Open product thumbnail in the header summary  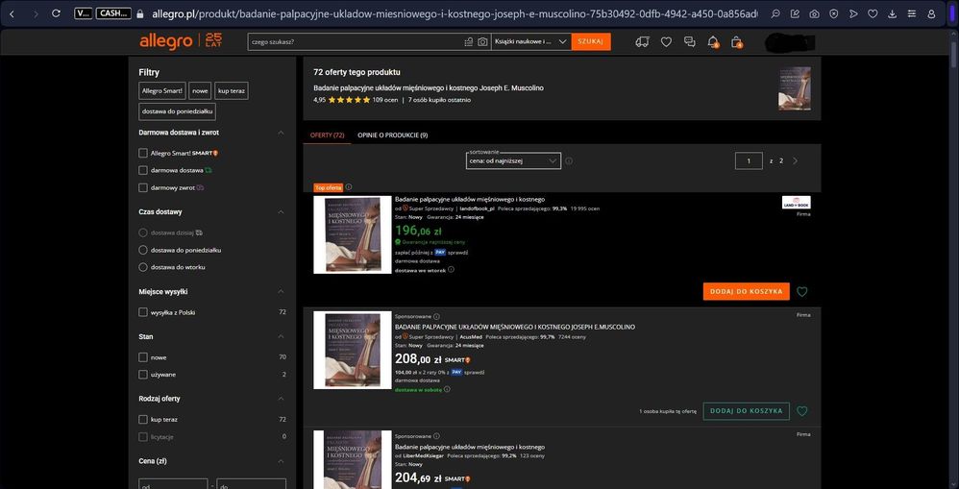point(795,88)
